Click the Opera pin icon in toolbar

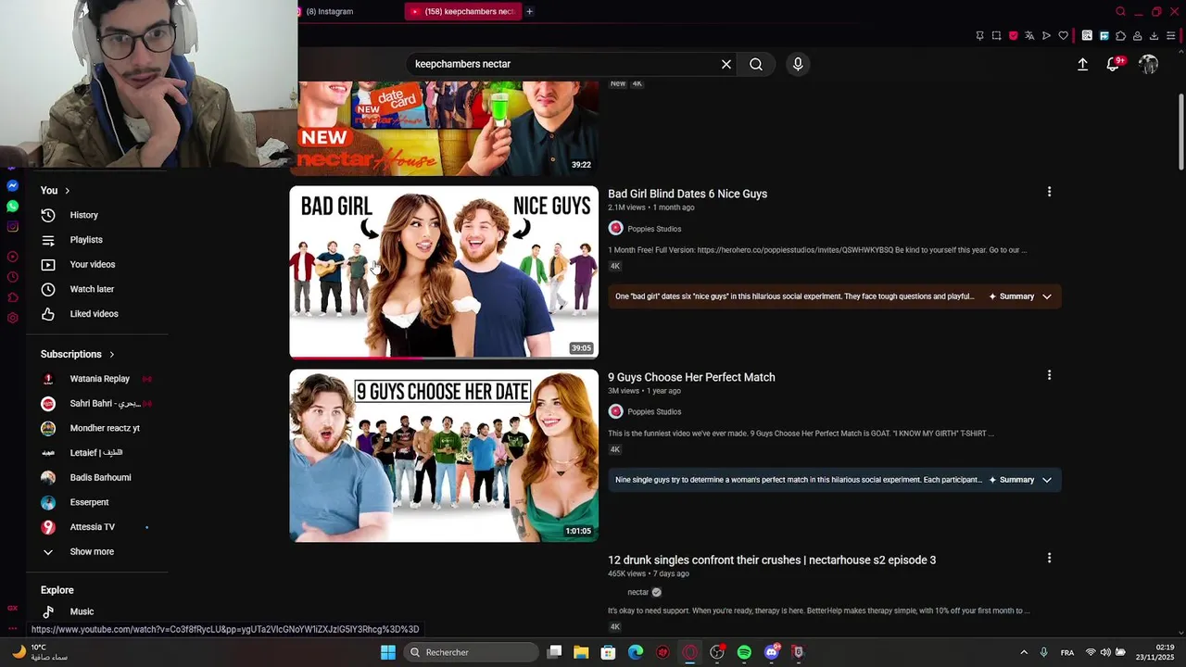click(979, 36)
